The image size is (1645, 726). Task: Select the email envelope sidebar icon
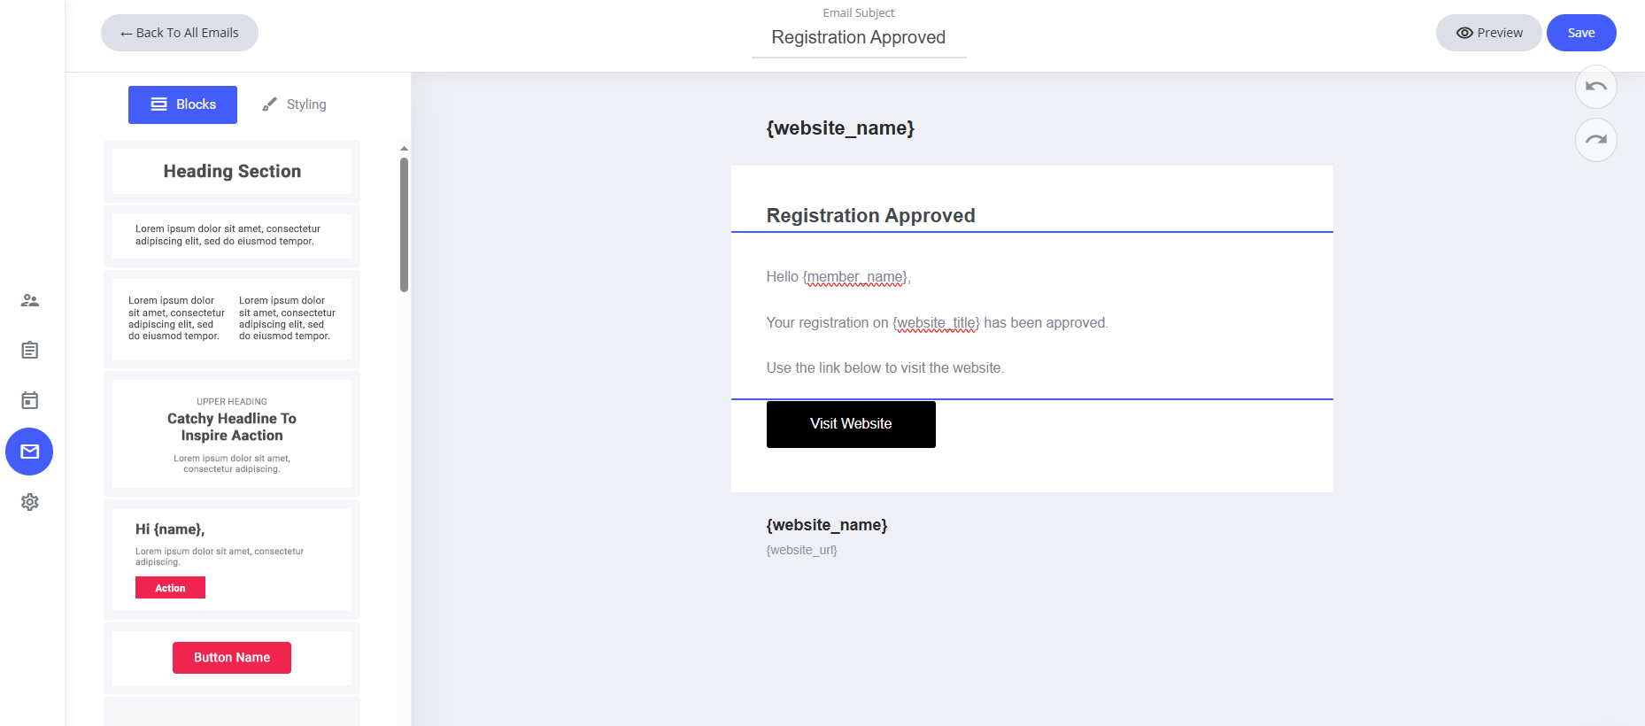click(x=29, y=452)
